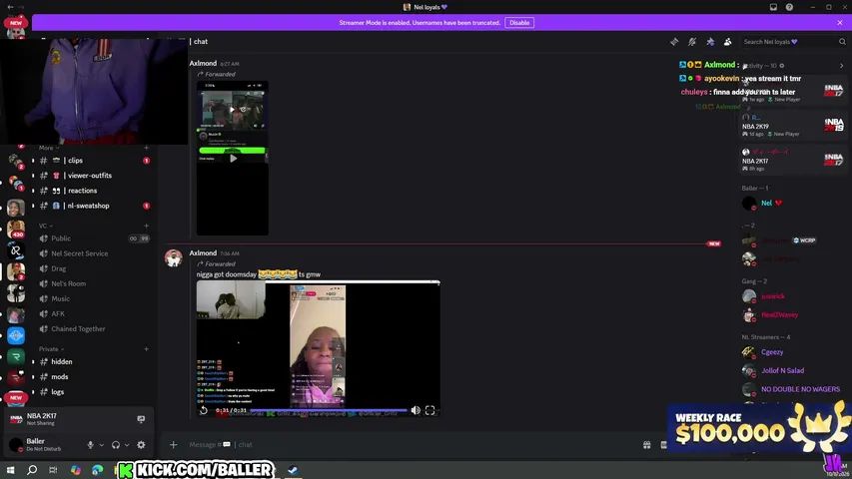Open Windows Start menu
Viewport: 852px width, 479px height.
(10, 470)
